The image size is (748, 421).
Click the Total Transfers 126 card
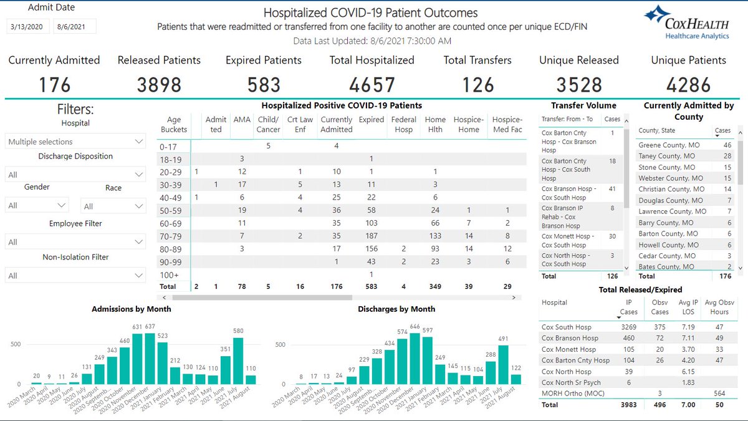(x=478, y=74)
